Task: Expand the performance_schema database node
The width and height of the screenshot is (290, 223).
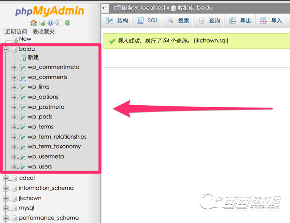Action: click(6, 218)
